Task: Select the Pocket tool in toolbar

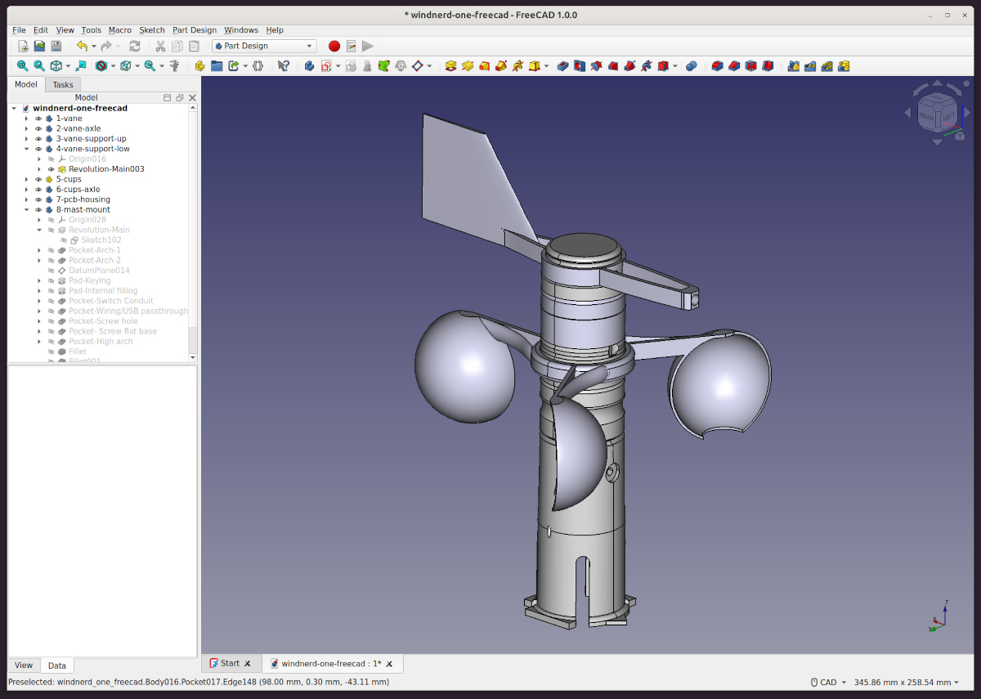Action: coord(562,66)
